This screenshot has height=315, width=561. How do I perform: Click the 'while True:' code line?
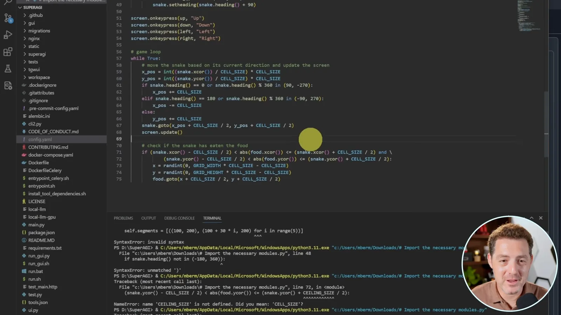click(x=146, y=58)
